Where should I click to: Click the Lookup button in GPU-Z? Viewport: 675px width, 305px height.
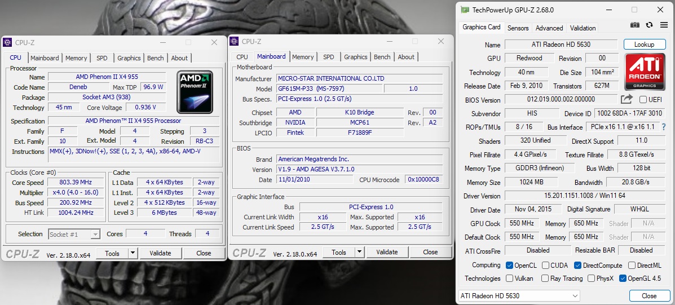pyautogui.click(x=645, y=45)
